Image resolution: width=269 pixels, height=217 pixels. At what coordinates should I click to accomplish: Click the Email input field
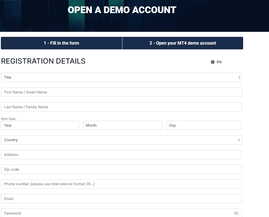(121, 198)
